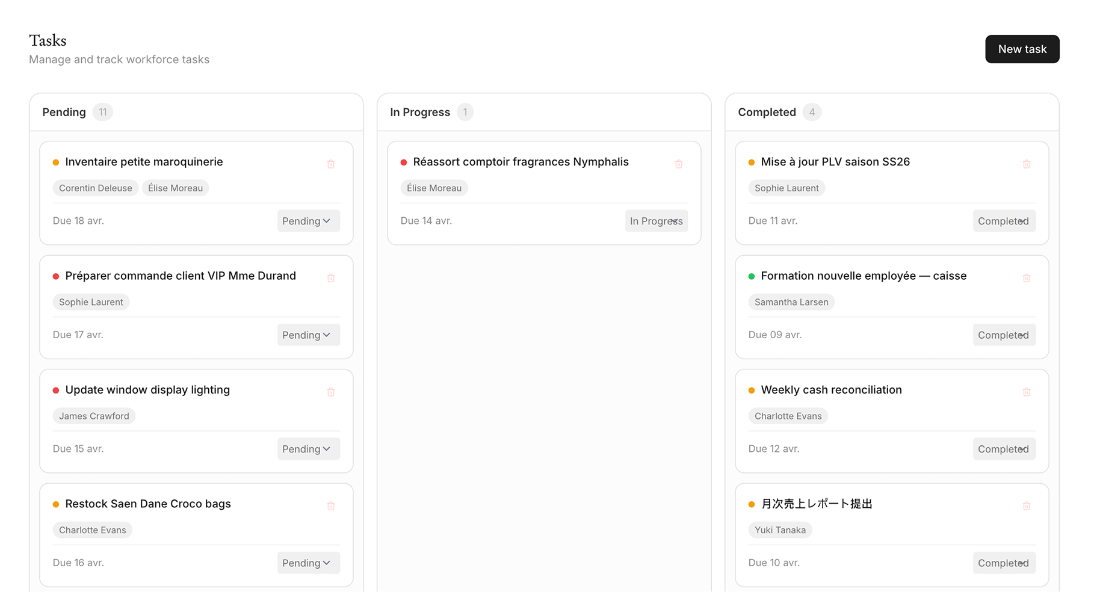The width and height of the screenshot is (1094, 615).
Task: Click the green priority dot on Formation nouvelle employée
Action: [751, 276]
